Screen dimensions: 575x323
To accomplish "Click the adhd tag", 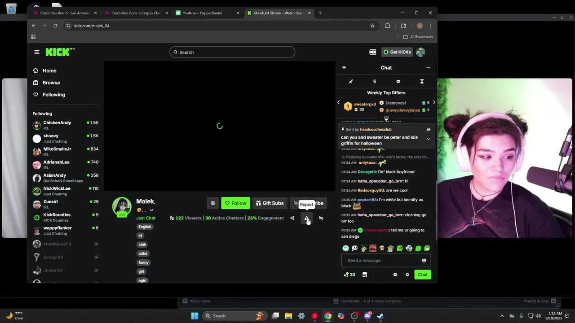I will [x=143, y=253].
